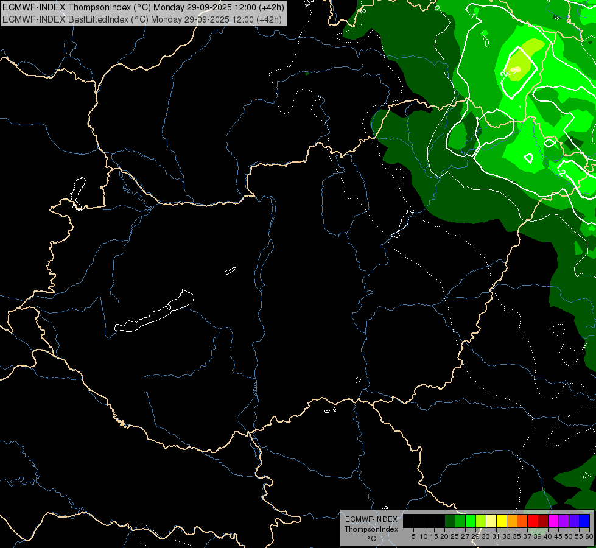Click the legend value 35
This screenshot has height=548, width=596.
pyautogui.click(x=517, y=536)
